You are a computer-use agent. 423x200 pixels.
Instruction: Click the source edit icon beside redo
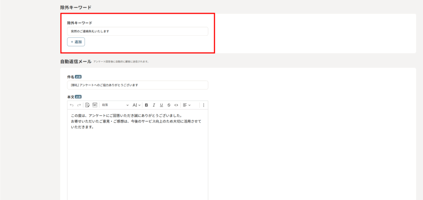(x=87, y=105)
